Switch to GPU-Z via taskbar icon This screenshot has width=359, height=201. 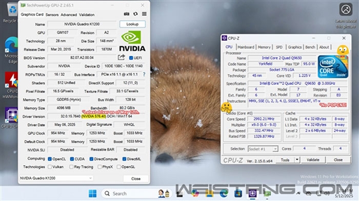[267, 194]
